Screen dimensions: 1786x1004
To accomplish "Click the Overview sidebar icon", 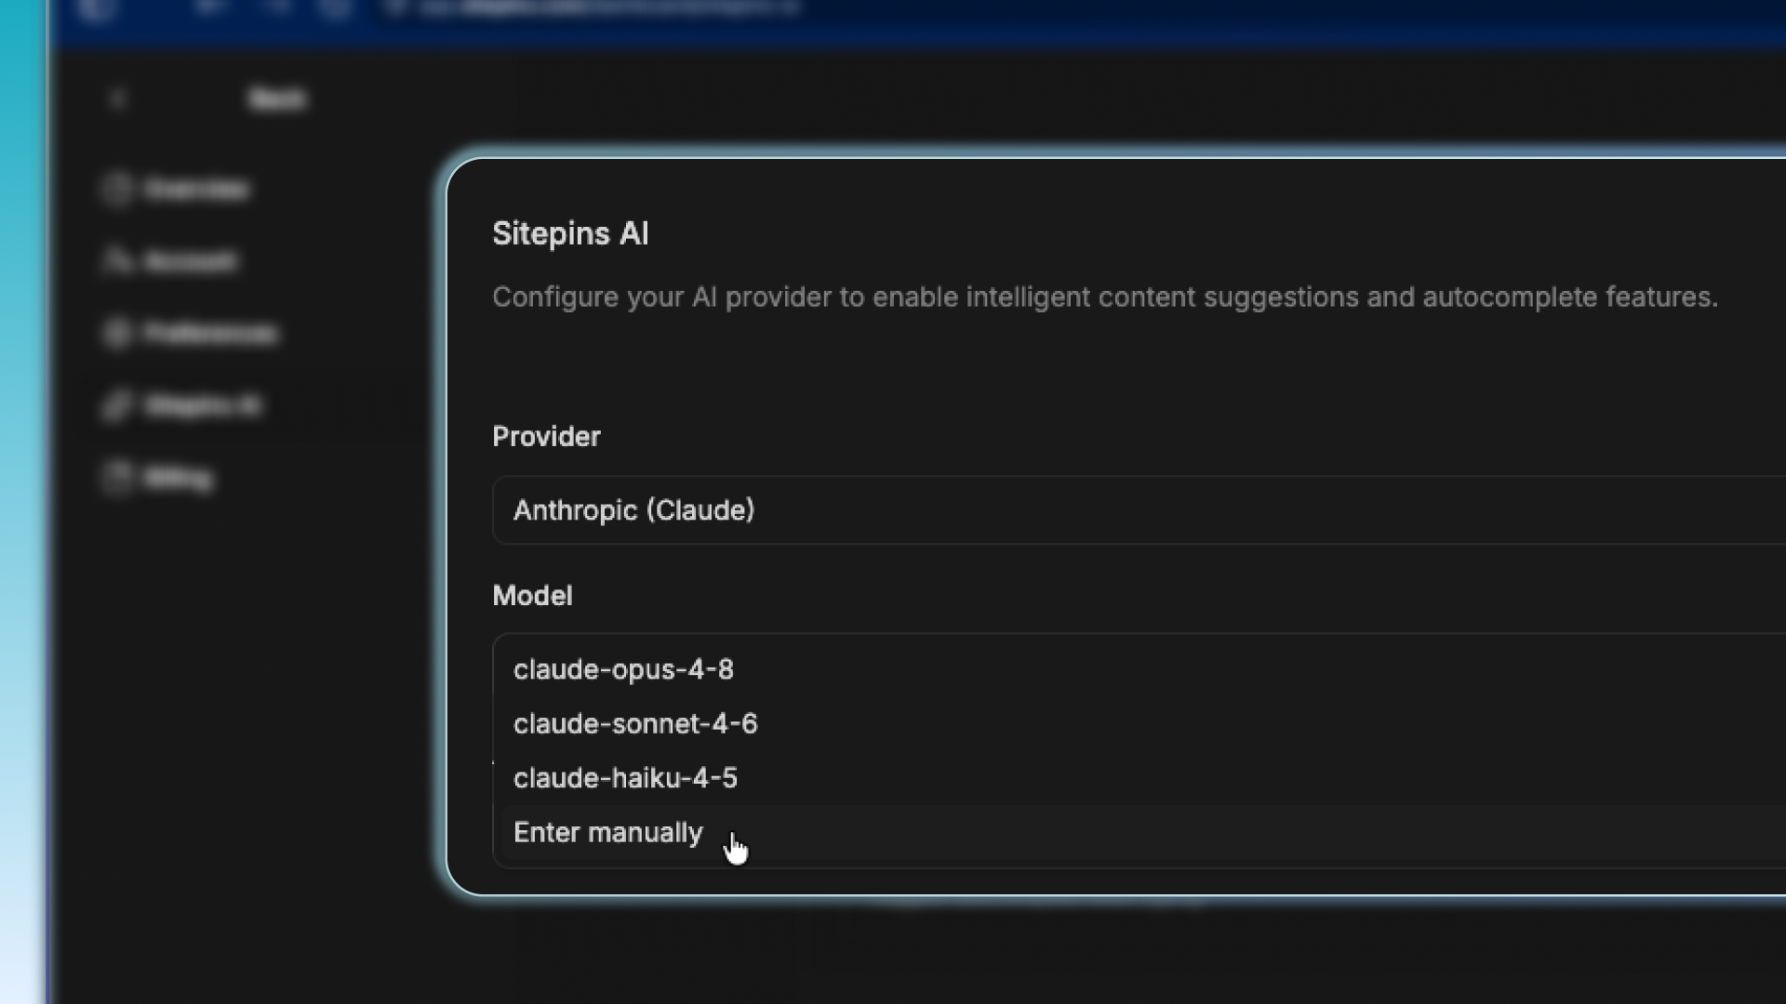I will 116,189.
